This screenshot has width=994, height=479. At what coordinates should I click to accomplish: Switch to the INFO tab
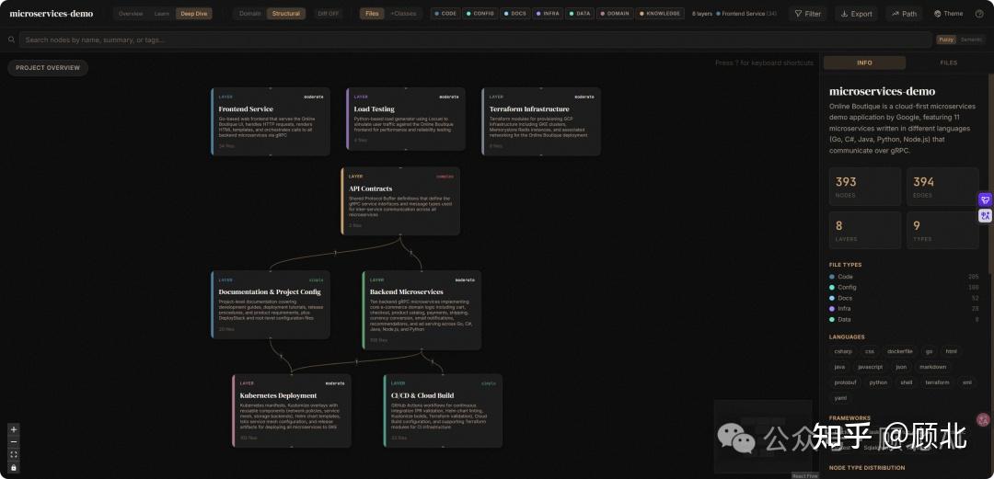click(x=864, y=63)
